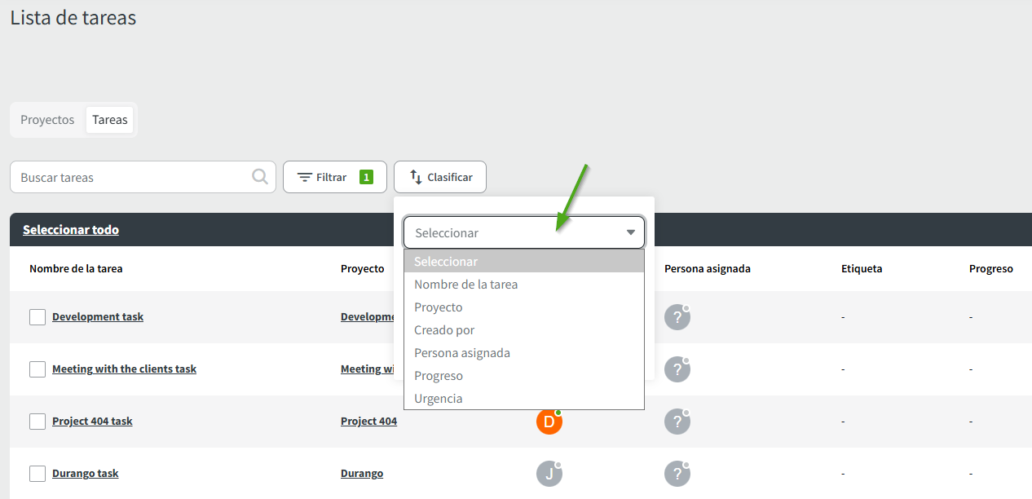Click the sort arrows icon on Clasificar
This screenshot has height=499, width=1032.
pyautogui.click(x=416, y=177)
